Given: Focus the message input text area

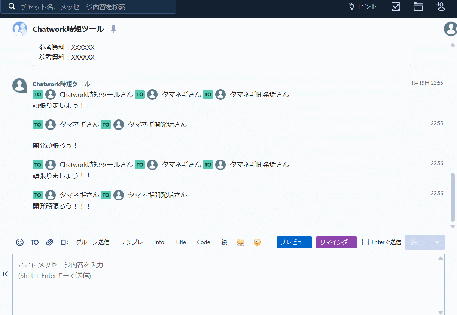Looking at the screenshot, I should pyautogui.click(x=225, y=284).
